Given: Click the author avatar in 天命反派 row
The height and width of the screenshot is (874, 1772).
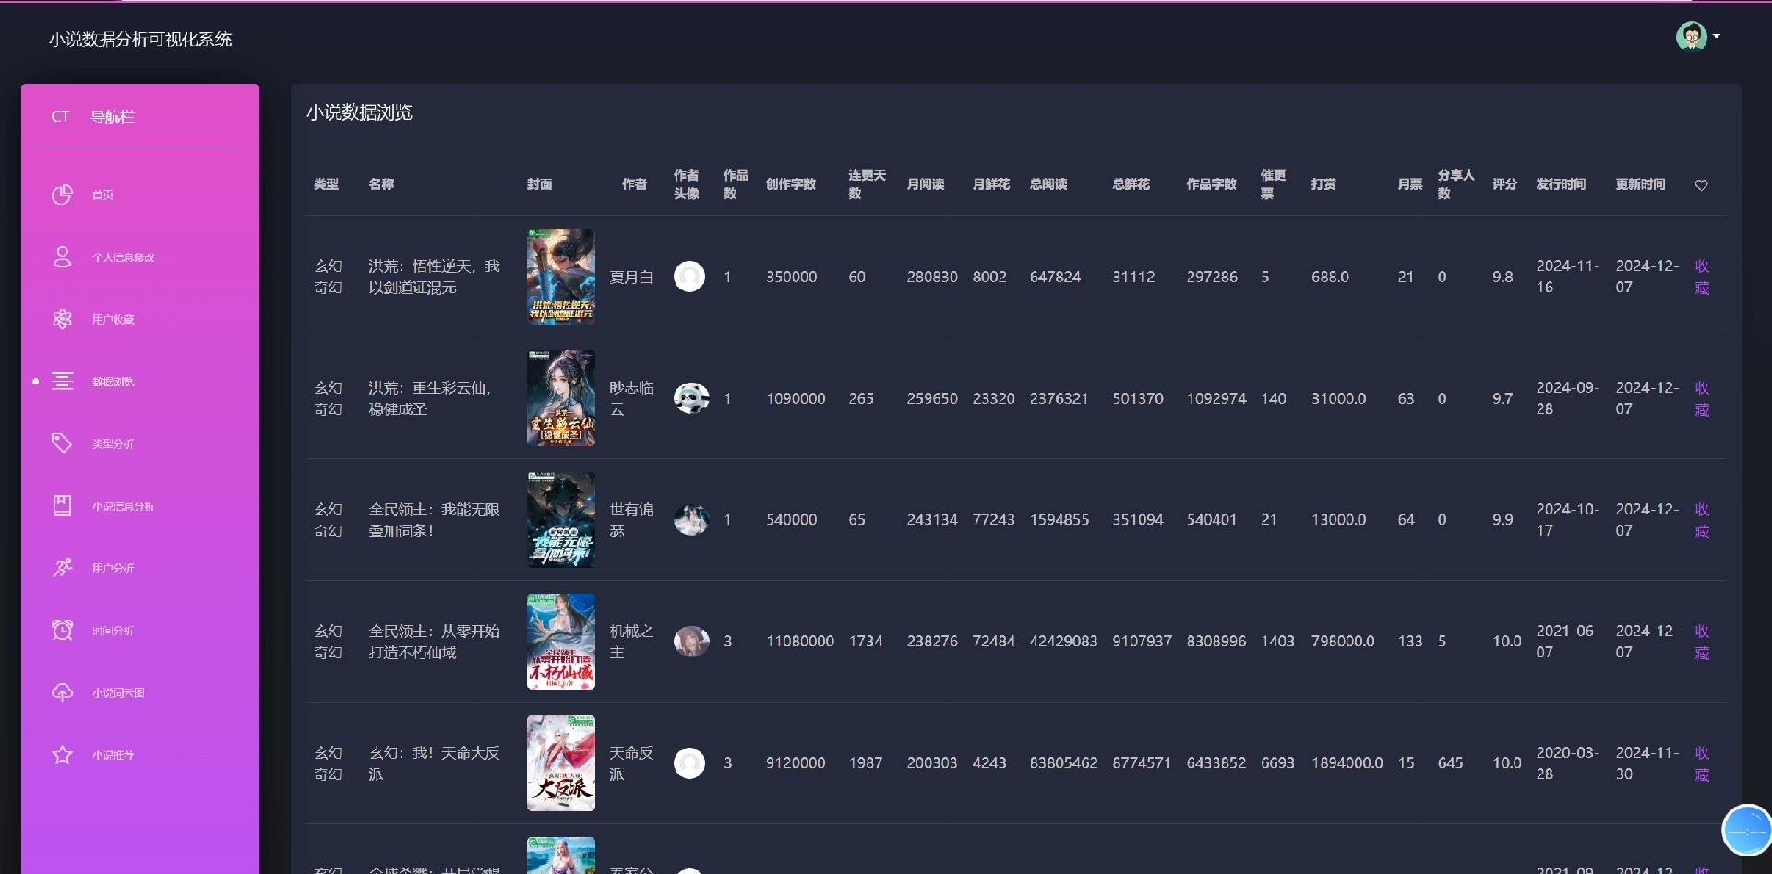Looking at the screenshot, I should pos(689,763).
